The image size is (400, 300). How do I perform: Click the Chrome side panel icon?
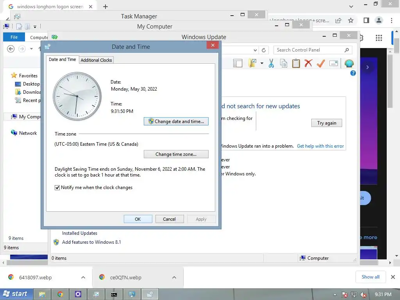366,20
